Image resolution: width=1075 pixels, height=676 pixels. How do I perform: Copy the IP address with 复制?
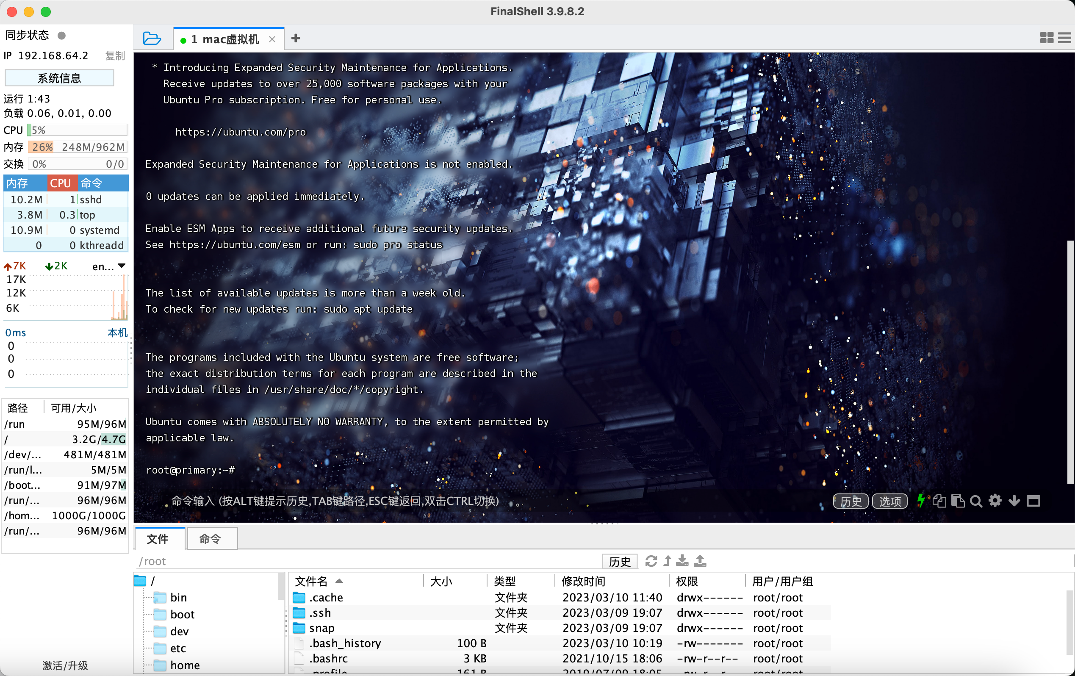pyautogui.click(x=115, y=56)
